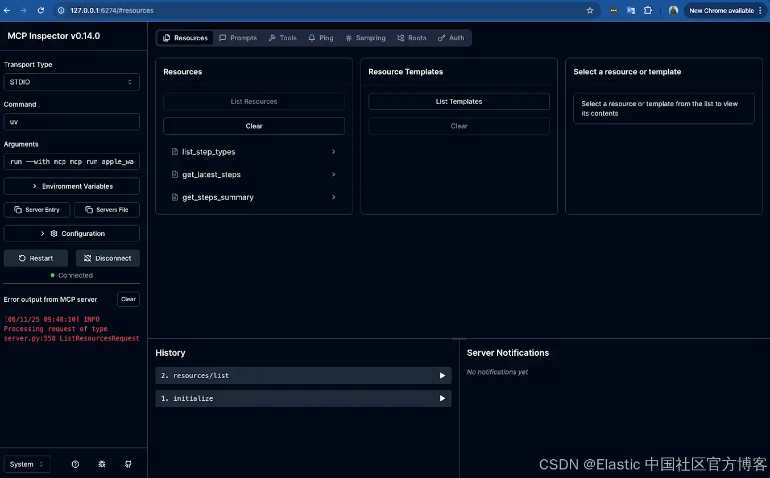
Task: Disconnect from the MCP server
Action: [x=107, y=258]
